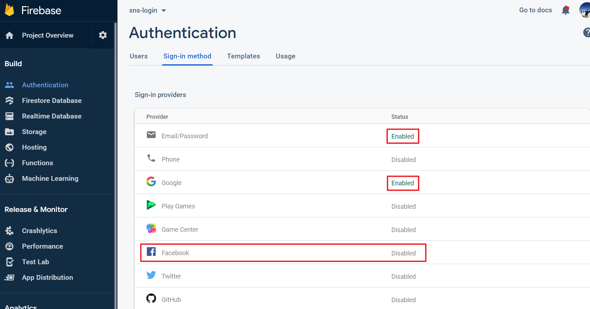Click the Hosting globe icon
This screenshot has height=309, width=590.
coord(9,147)
